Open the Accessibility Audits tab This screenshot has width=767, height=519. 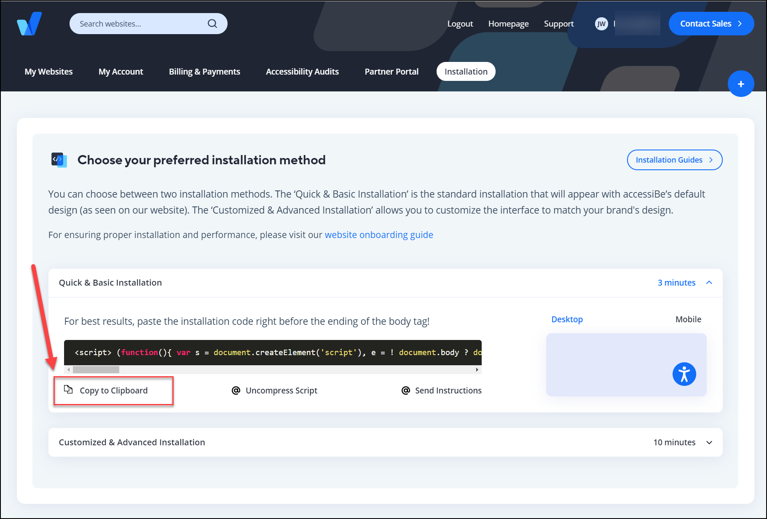[x=302, y=72]
